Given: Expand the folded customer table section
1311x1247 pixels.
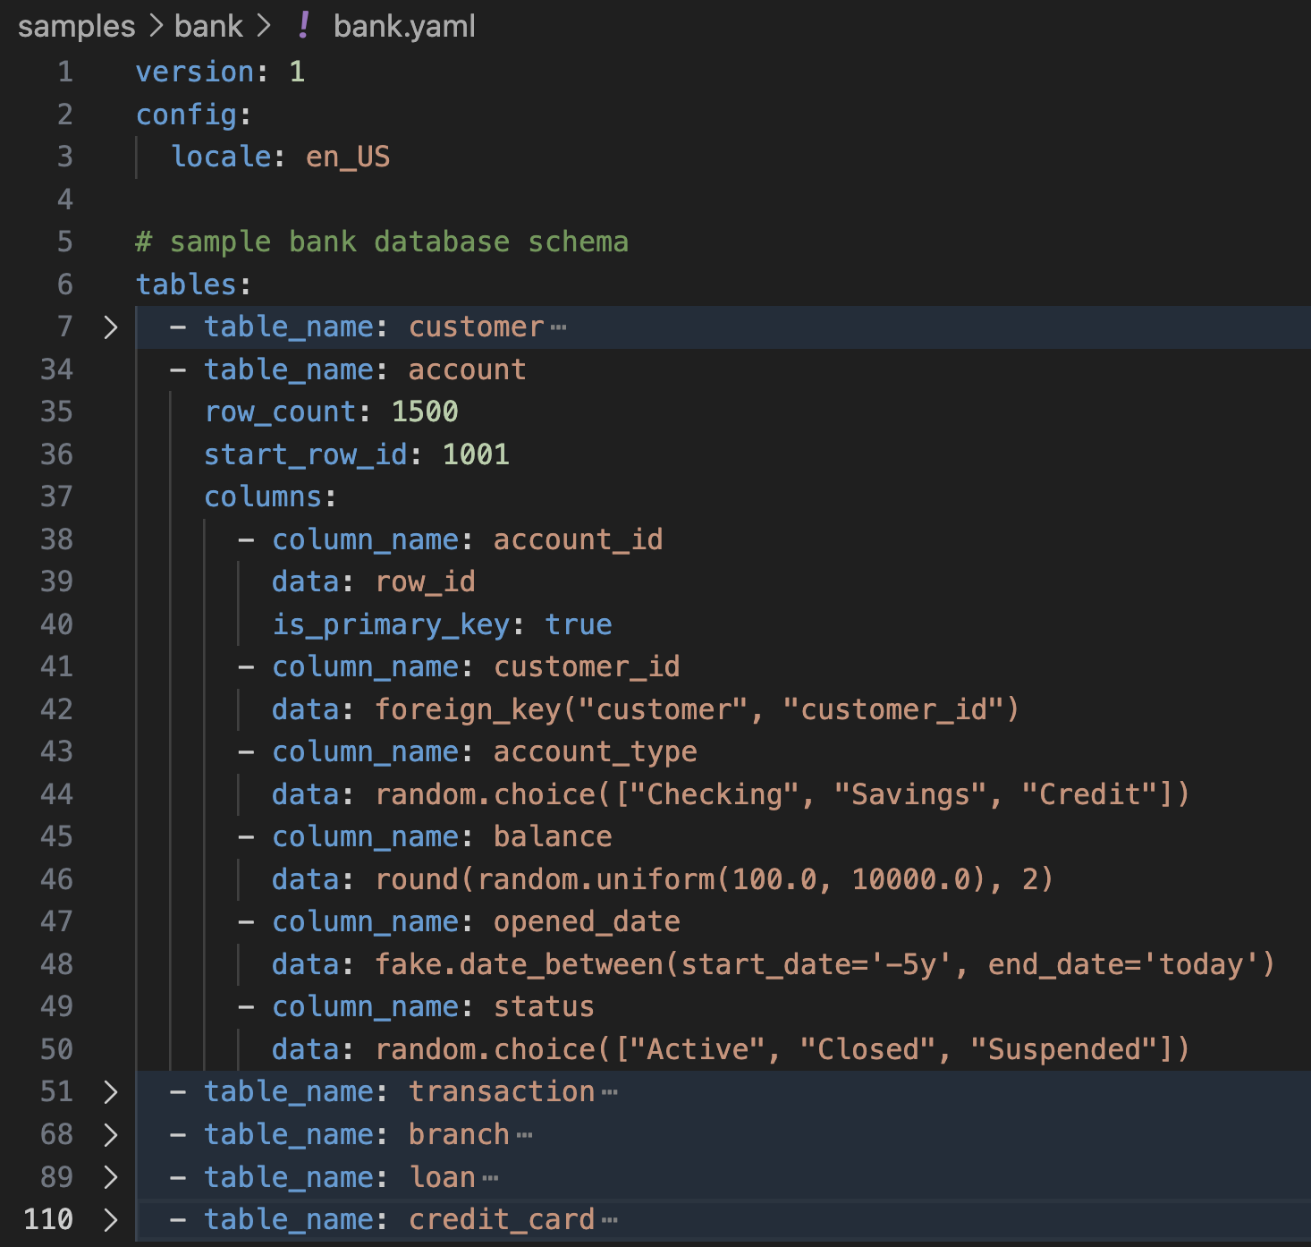Looking at the screenshot, I should click(x=110, y=327).
